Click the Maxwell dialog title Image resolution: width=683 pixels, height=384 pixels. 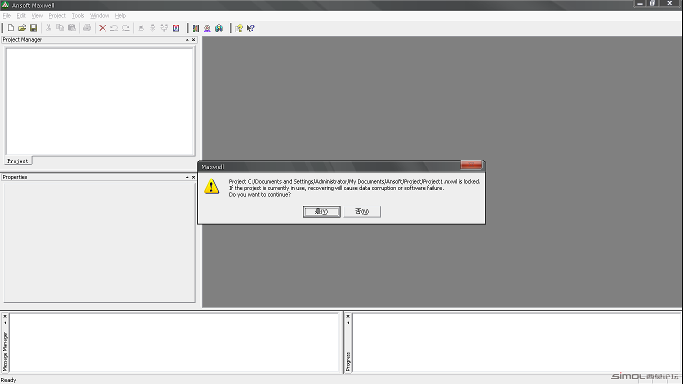click(x=212, y=167)
